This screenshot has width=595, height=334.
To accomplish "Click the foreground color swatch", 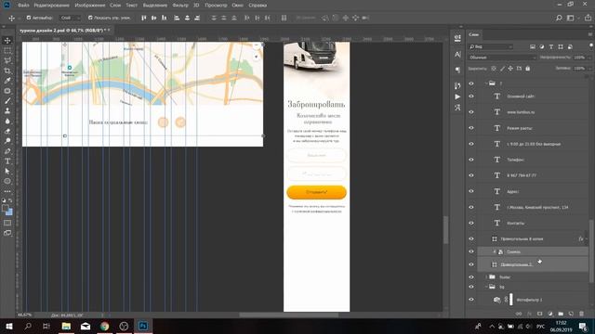I will (5, 208).
